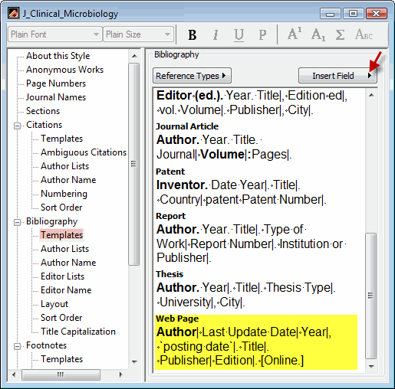Select Journal Names in the tree
395x389 pixels.
pyautogui.click(x=56, y=97)
